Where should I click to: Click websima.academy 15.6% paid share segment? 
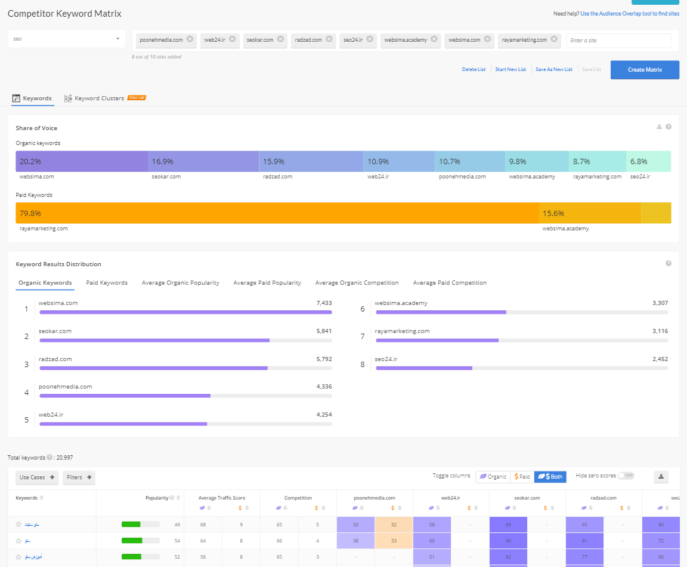coord(590,213)
